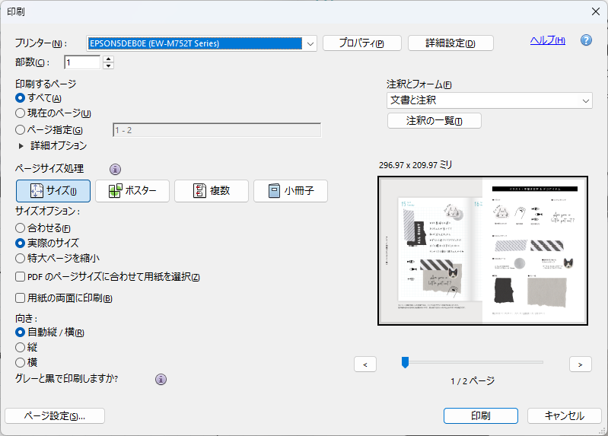Viewport: 608px width, 436px height.
Task: Choose the 小冊子 booklet button
Action: [291, 191]
